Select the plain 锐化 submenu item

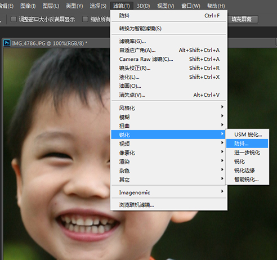tap(247, 162)
